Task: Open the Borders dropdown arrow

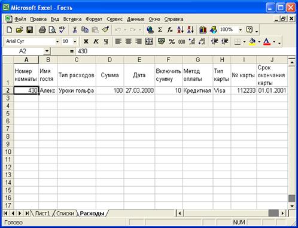Action: coord(244,41)
